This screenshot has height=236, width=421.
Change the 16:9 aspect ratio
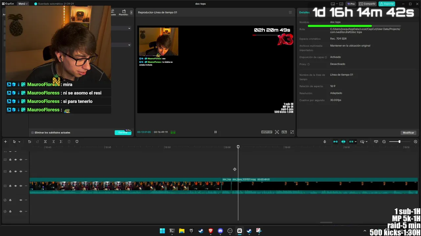pyautogui.click(x=284, y=132)
